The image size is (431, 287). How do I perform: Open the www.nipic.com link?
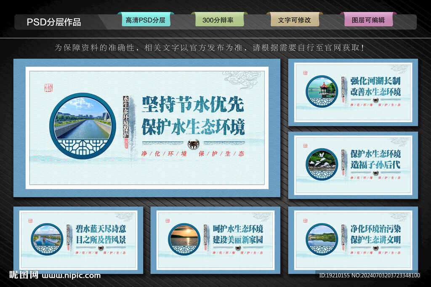click(x=71, y=276)
